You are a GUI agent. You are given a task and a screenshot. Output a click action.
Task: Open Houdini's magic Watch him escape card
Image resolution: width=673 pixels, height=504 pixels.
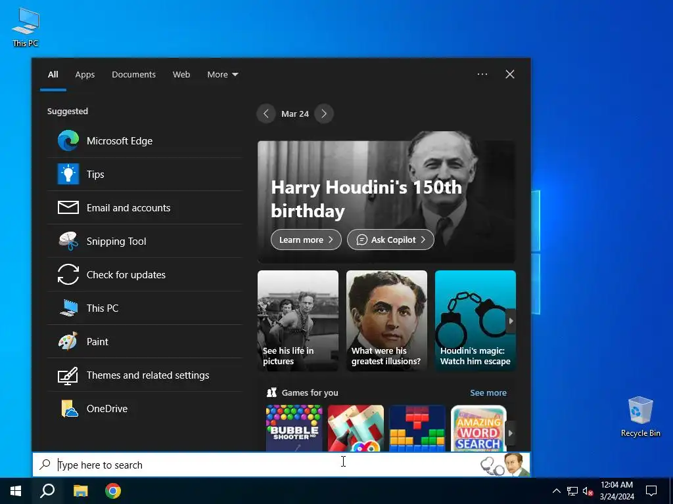[x=475, y=320]
